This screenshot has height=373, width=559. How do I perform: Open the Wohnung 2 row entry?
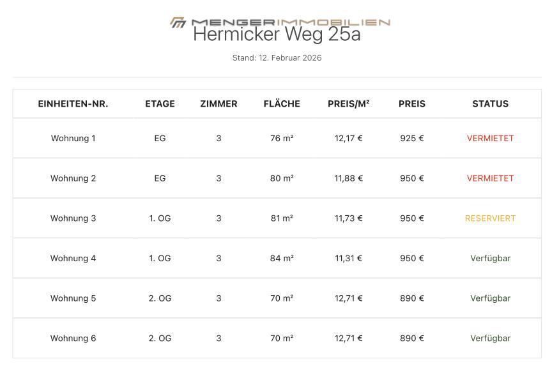73,178
